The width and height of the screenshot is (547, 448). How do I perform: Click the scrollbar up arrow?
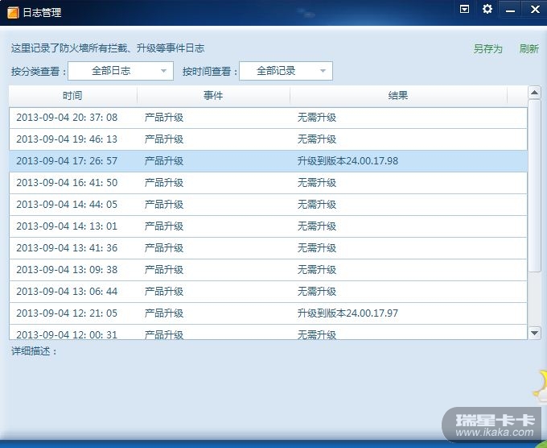coord(534,92)
